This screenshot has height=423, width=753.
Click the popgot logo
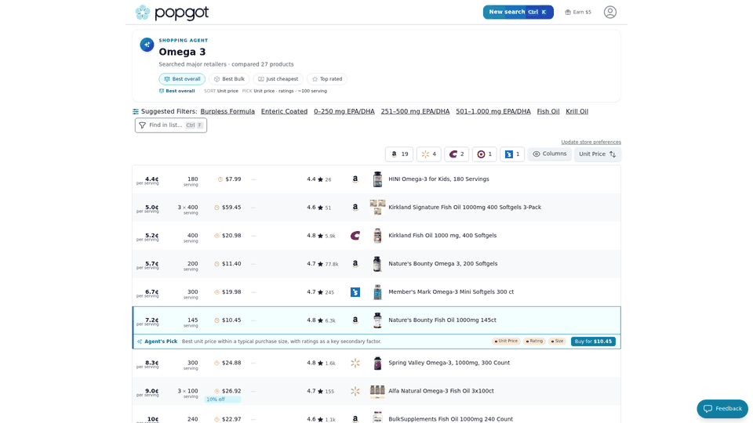pyautogui.click(x=172, y=13)
